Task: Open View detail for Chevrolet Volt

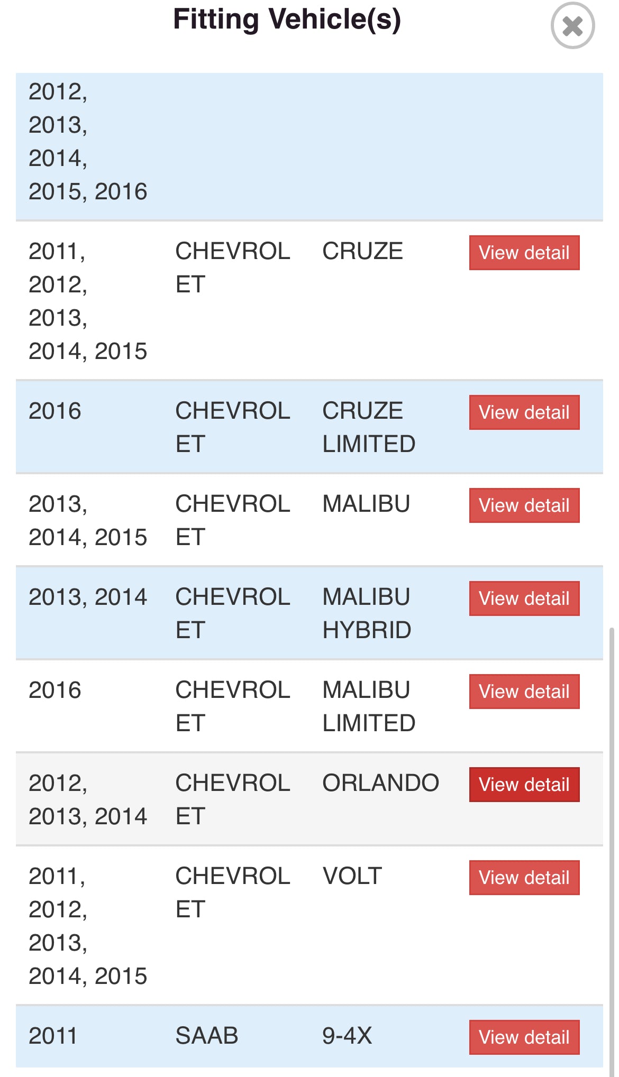Action: click(x=524, y=878)
